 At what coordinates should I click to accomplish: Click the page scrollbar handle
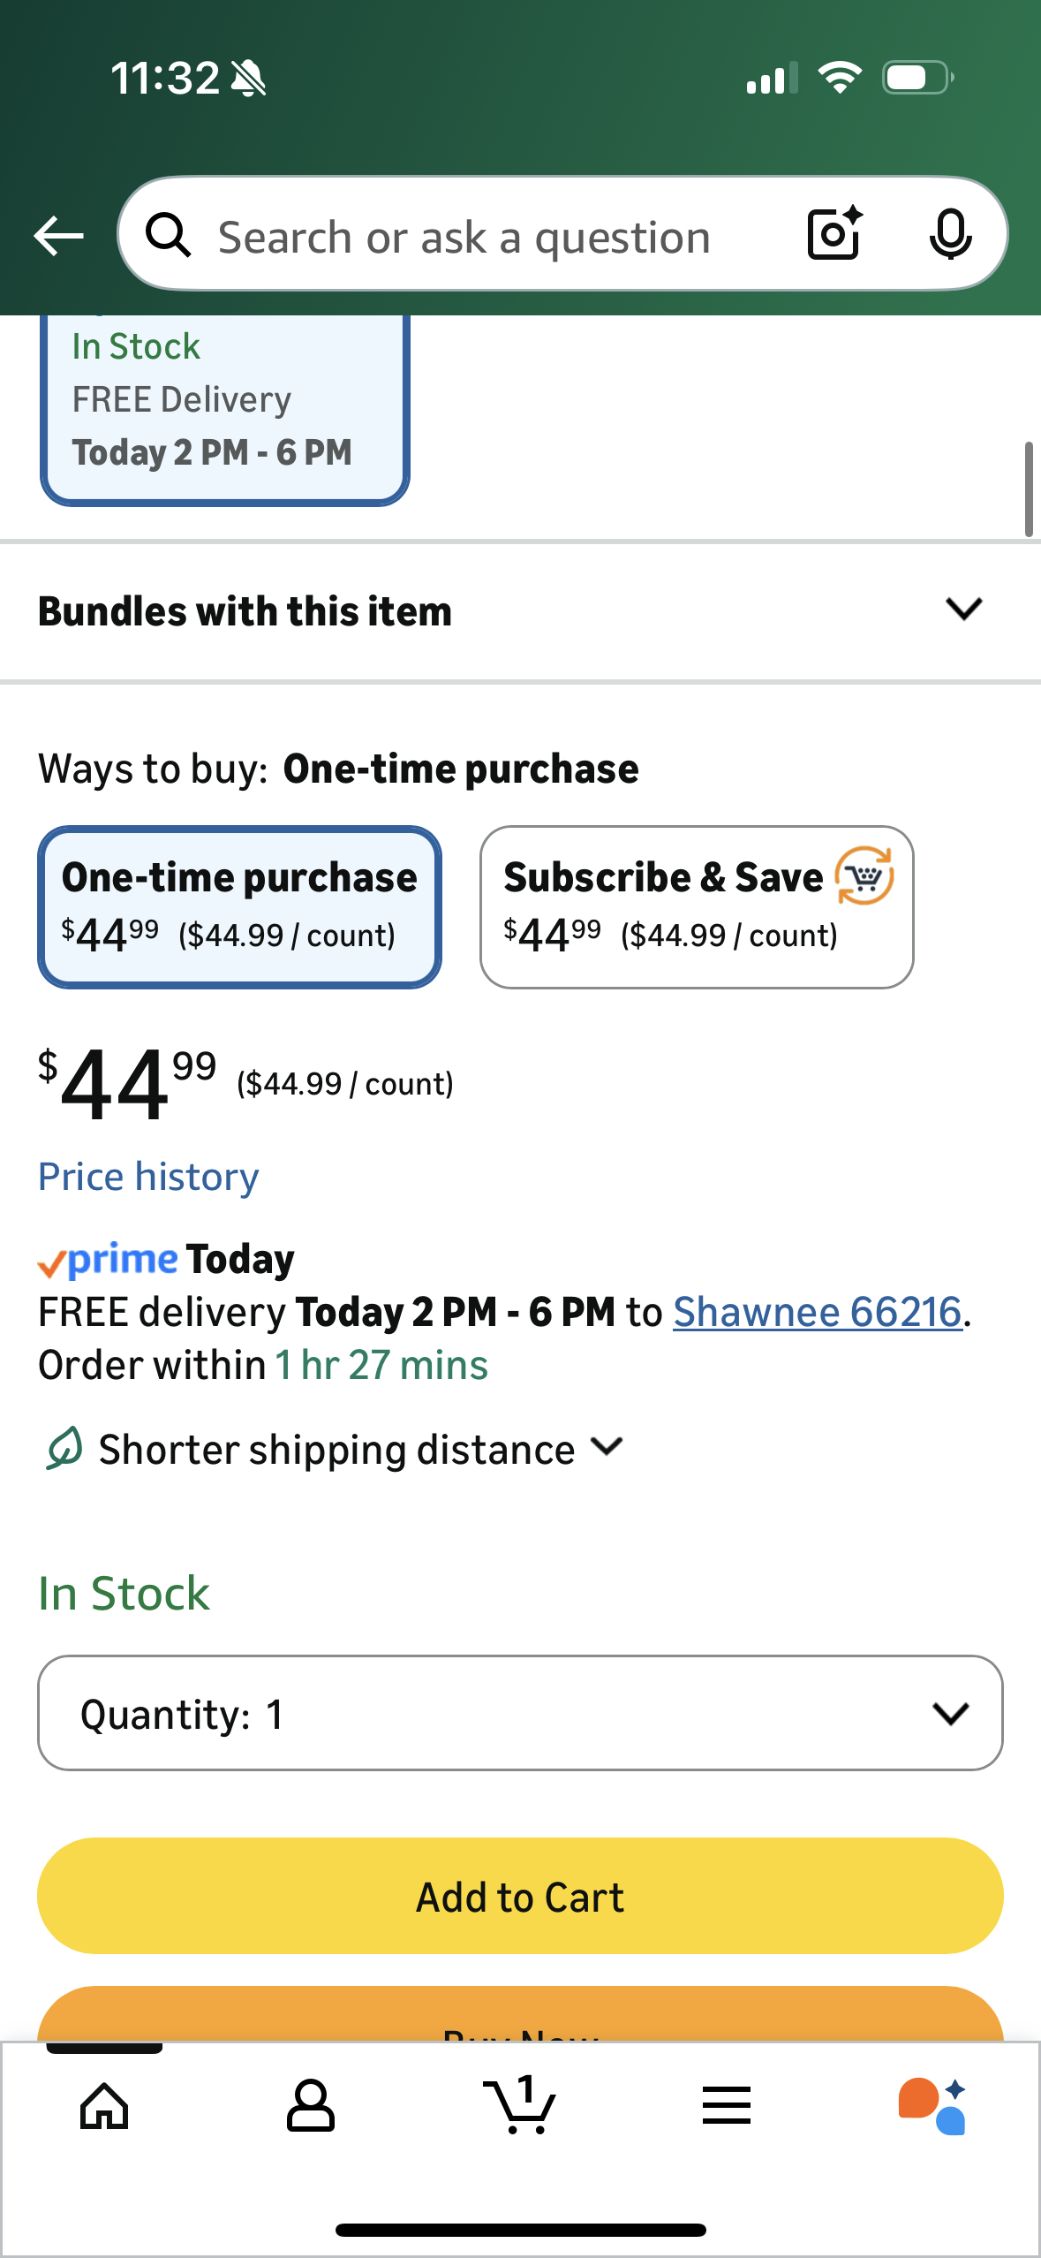pos(1029,489)
